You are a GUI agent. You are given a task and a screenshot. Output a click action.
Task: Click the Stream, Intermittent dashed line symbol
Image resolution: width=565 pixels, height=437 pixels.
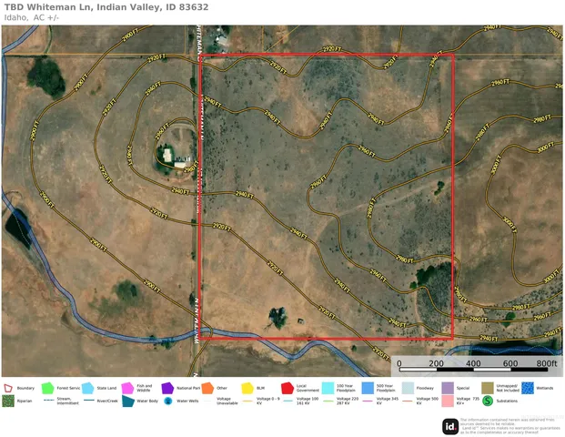(x=48, y=401)
